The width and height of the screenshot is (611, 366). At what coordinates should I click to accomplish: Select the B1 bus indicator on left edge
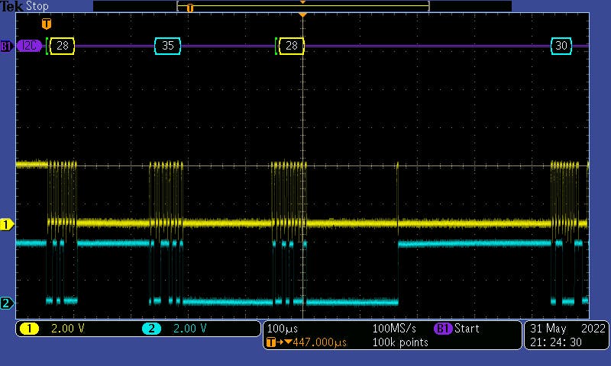pos(6,46)
